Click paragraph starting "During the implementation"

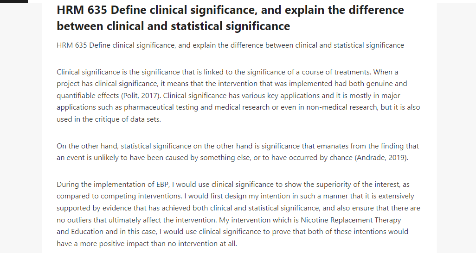[x=238, y=214]
